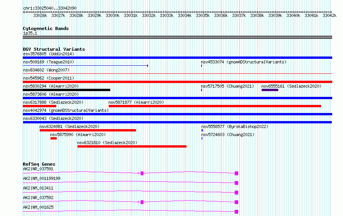Click the red nsv6324981 (Sedlazeck2020) bar

pos(88,130)
